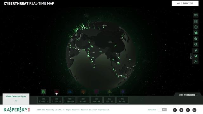Click the stacked squares icon in the sidebar
This screenshot has width=203, height=114.
click(196, 33)
